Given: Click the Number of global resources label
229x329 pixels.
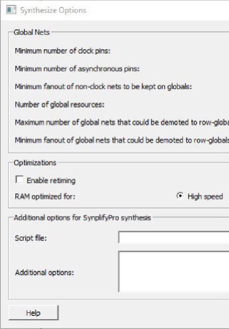Looking at the screenshot, I should 60,105.
